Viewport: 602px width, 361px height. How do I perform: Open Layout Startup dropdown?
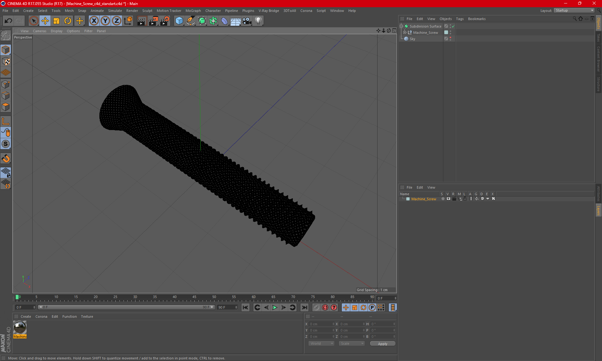(574, 10)
